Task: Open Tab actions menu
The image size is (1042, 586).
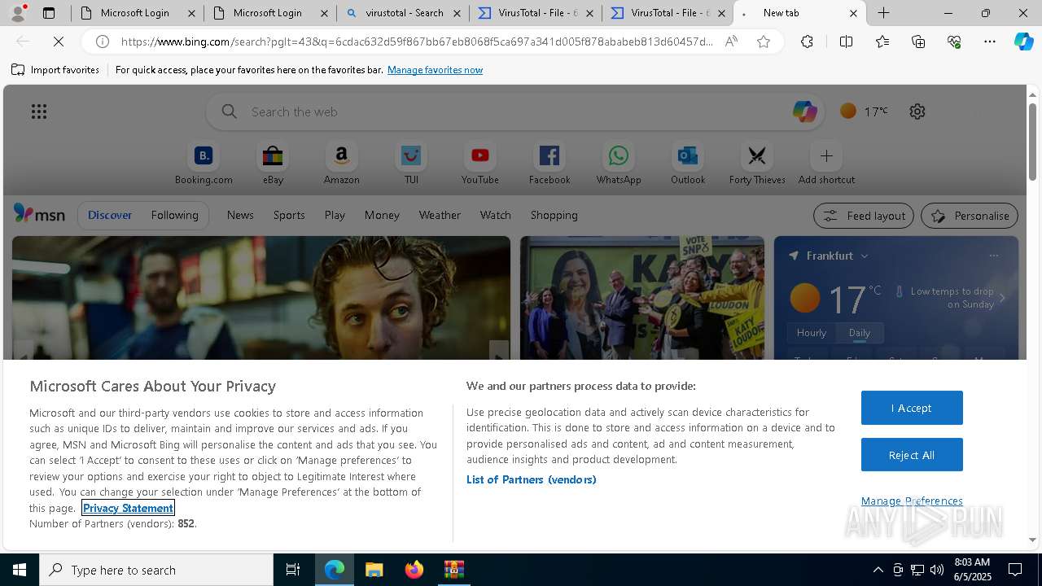Action: 49,13
